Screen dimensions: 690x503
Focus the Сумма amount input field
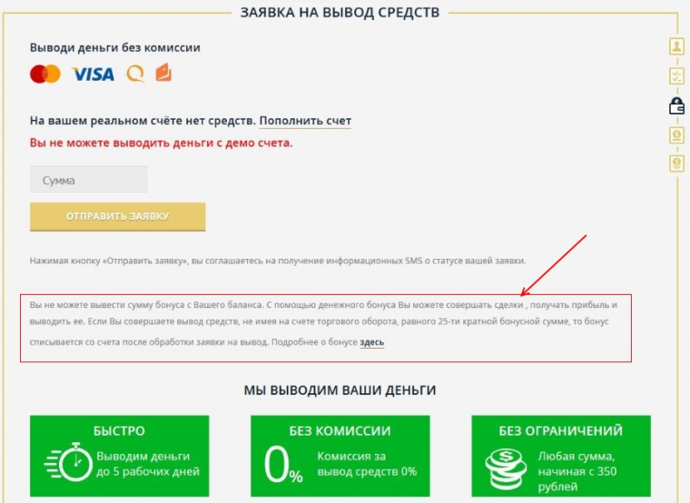88,180
